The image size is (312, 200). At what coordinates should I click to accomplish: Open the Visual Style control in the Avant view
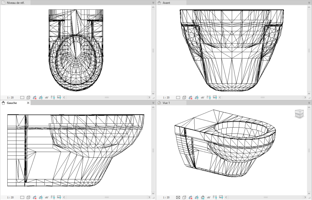point(184,97)
